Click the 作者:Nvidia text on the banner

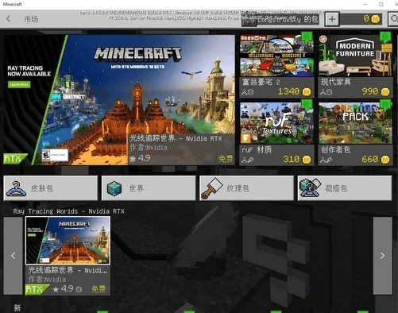tap(149, 148)
